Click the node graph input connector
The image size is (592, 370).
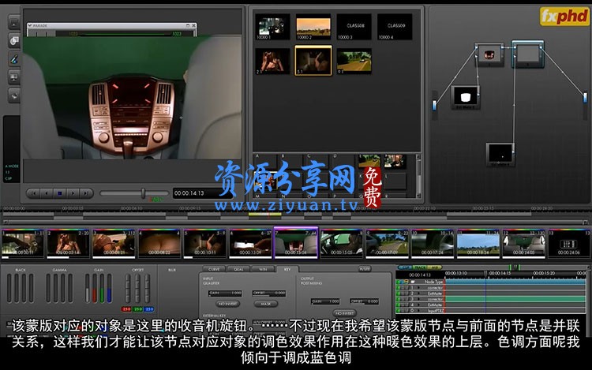tap(434, 104)
